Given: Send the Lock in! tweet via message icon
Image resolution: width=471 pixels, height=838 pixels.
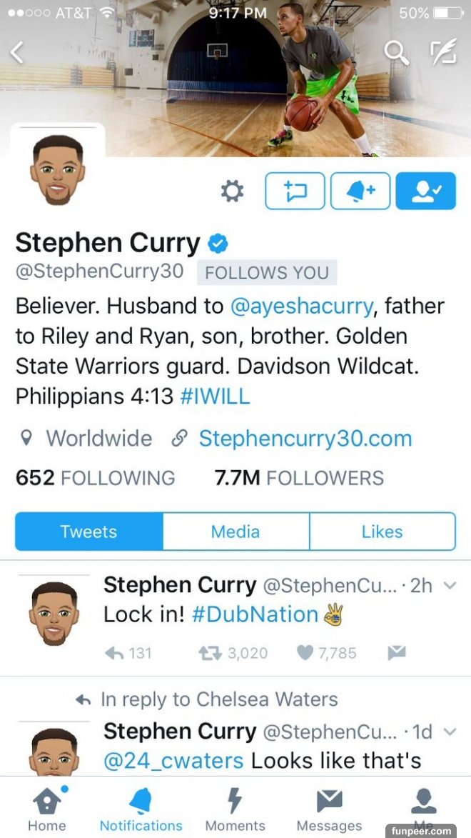Looking at the screenshot, I should point(397,652).
